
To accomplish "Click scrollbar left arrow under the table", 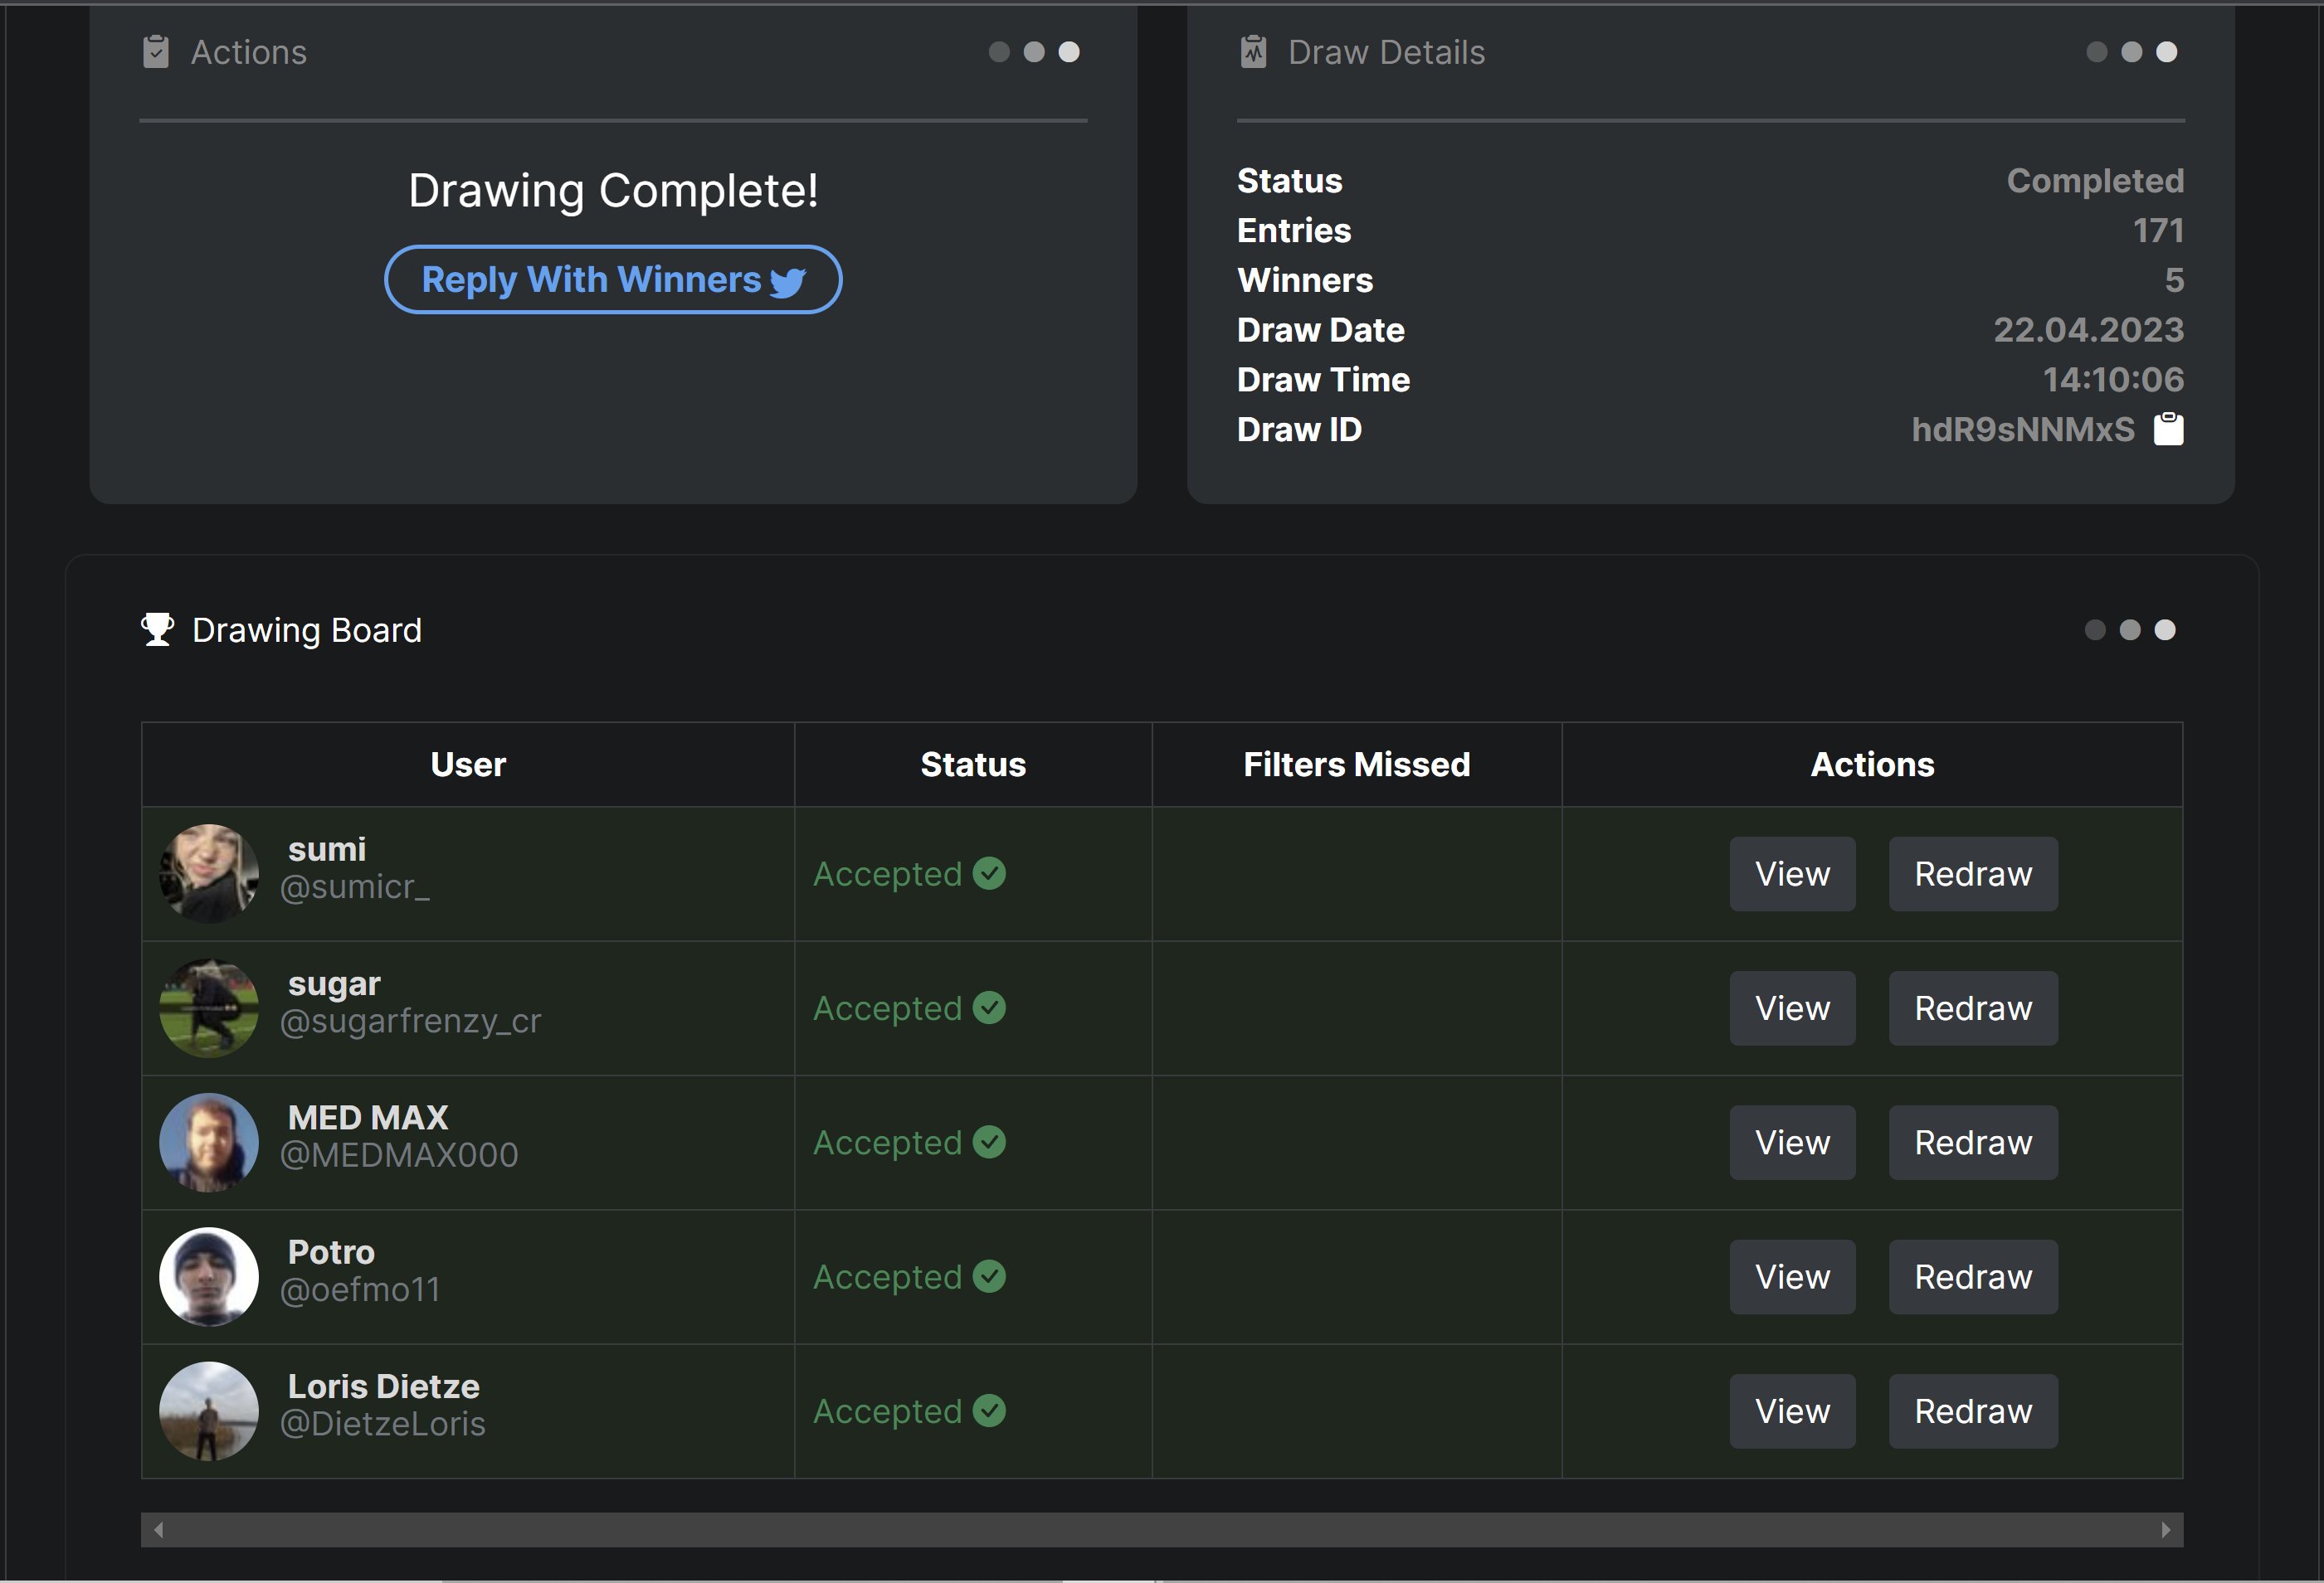I will (x=158, y=1529).
